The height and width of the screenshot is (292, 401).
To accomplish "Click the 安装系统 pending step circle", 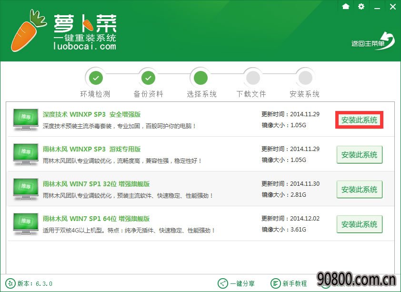I will coord(305,78).
